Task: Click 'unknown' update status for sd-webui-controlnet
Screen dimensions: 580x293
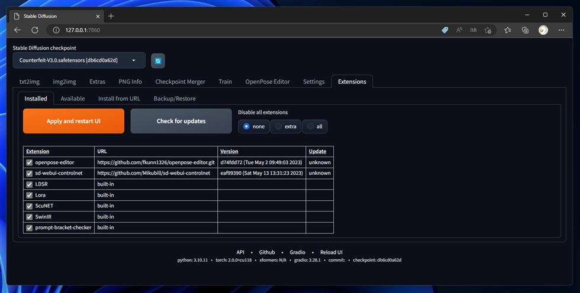Action: (x=320, y=173)
